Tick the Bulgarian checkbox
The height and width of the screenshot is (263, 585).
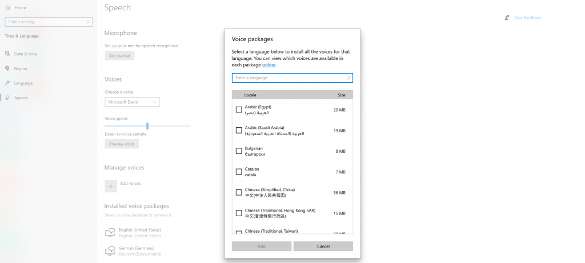click(239, 151)
